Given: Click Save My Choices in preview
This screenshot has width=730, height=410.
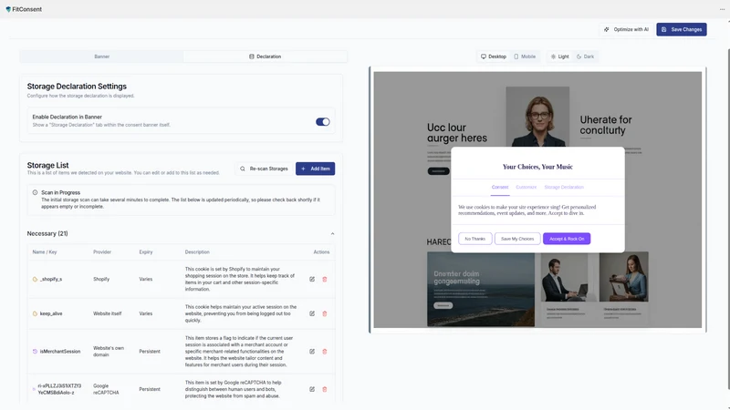Looking at the screenshot, I should pyautogui.click(x=517, y=239).
